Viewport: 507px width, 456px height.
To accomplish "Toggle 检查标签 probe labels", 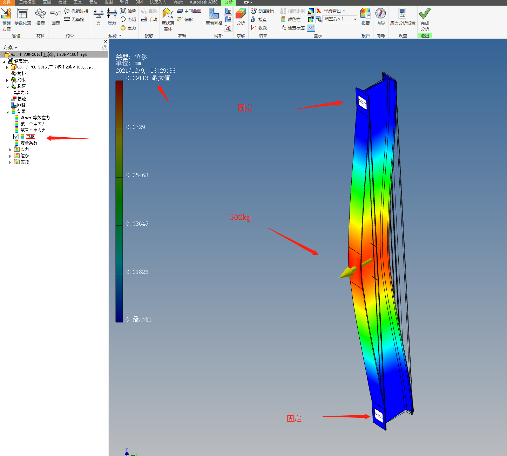I will pos(293,28).
